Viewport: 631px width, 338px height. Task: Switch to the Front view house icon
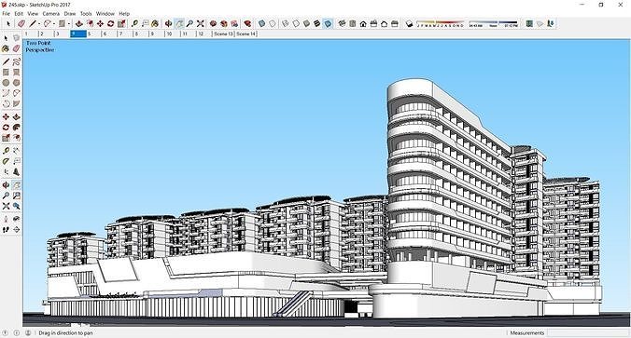[363, 23]
